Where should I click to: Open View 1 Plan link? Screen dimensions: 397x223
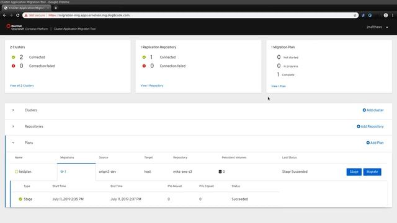[279, 86]
